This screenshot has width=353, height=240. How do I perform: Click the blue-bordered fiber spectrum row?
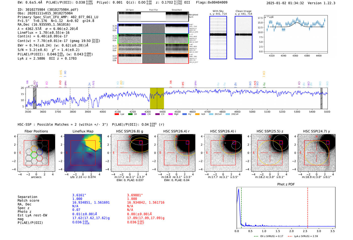point(153,29)
